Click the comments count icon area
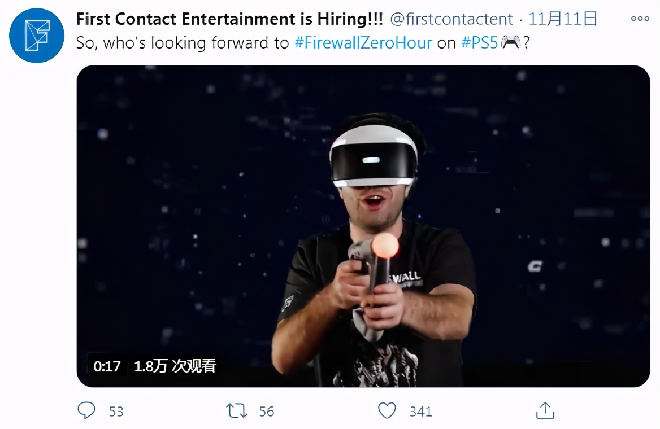This screenshot has width=660, height=429. 86,411
